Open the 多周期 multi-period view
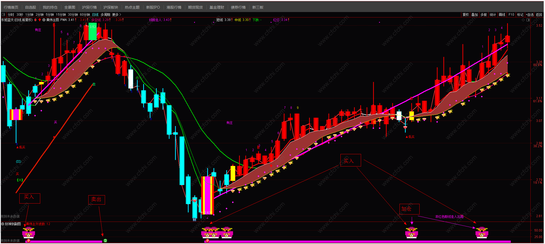 click(x=105, y=15)
